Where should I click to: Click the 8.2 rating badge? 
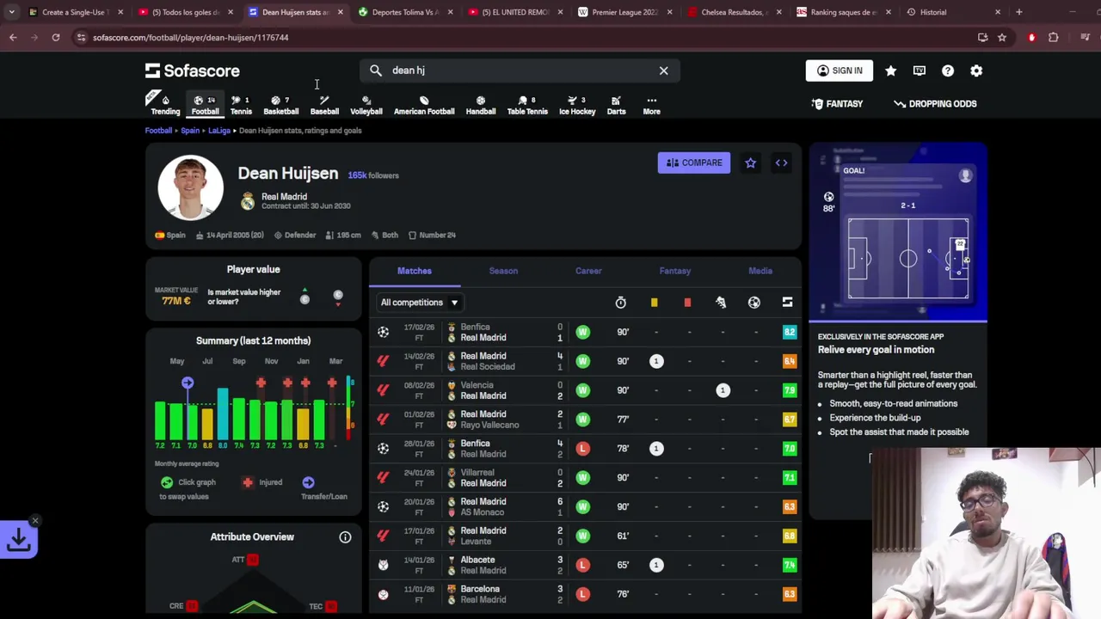pyautogui.click(x=789, y=332)
